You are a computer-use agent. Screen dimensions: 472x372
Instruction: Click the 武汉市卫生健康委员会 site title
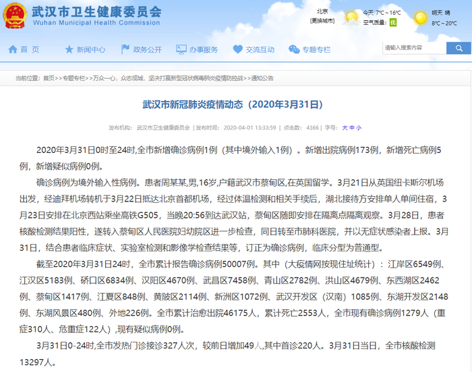(96, 12)
